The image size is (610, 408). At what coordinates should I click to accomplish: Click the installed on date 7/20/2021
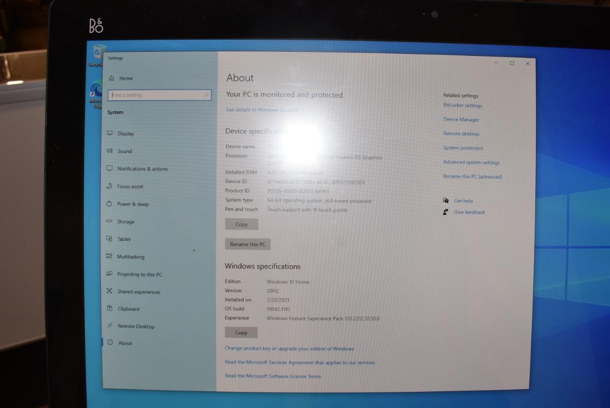point(278,300)
